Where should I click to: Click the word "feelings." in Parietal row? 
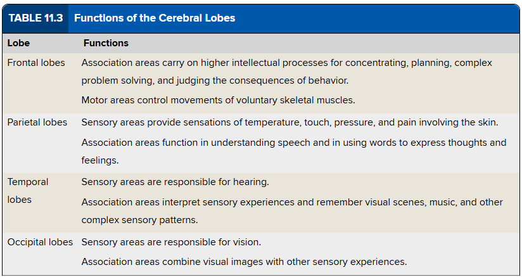(100, 160)
